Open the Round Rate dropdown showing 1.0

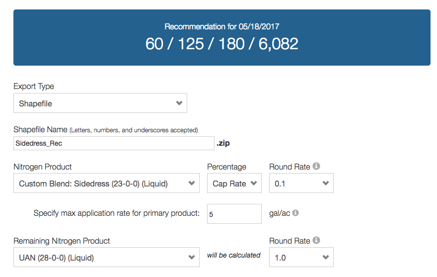tap(301, 258)
